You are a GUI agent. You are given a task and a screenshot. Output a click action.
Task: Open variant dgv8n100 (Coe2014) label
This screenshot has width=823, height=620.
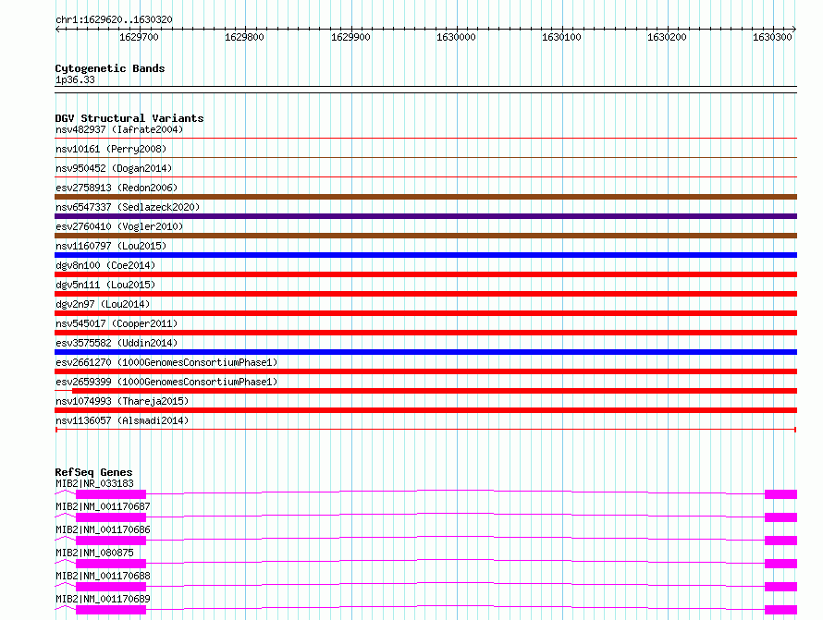[105, 265]
